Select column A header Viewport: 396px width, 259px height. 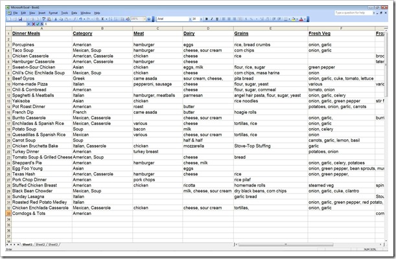coord(41,28)
